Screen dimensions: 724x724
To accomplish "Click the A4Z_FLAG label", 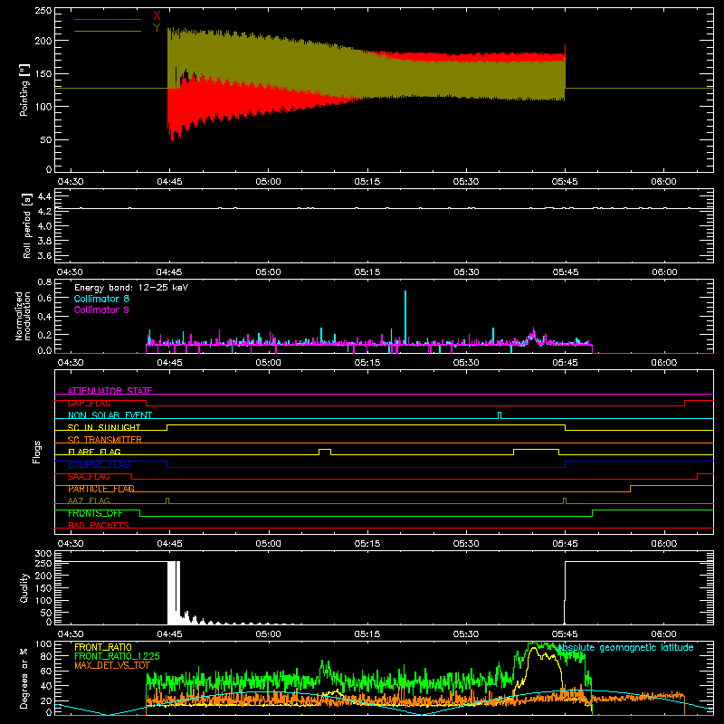I will 89,500.
